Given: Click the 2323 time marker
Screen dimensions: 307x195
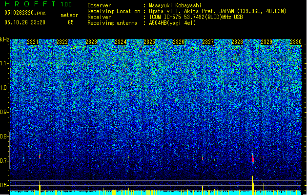Looking at the screenshot, I should tap(91, 42).
